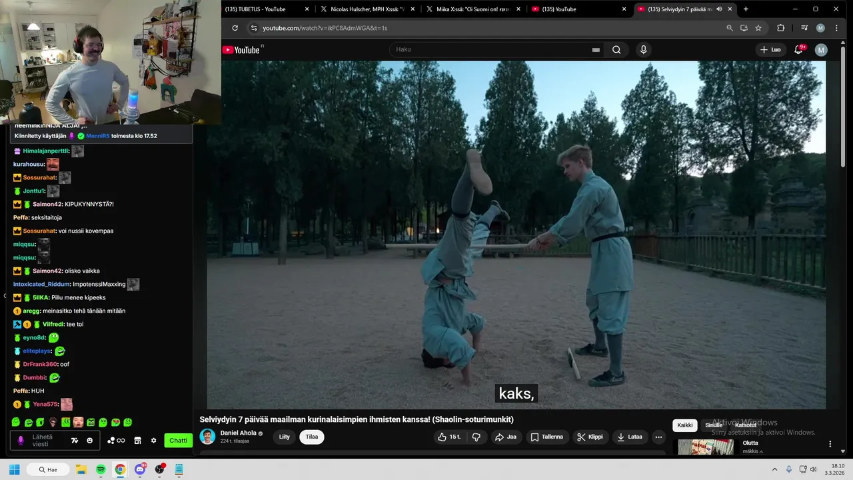Switch to the Nicolas Hulscher X tab
The image size is (853, 480).
(x=367, y=9)
